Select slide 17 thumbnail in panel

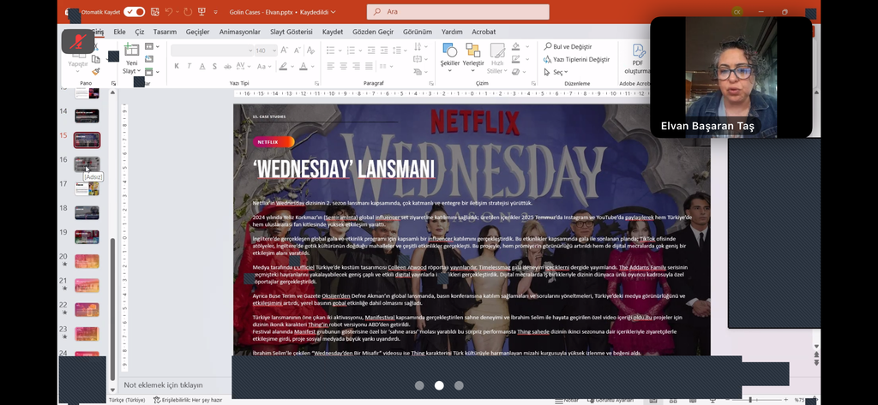(x=87, y=188)
